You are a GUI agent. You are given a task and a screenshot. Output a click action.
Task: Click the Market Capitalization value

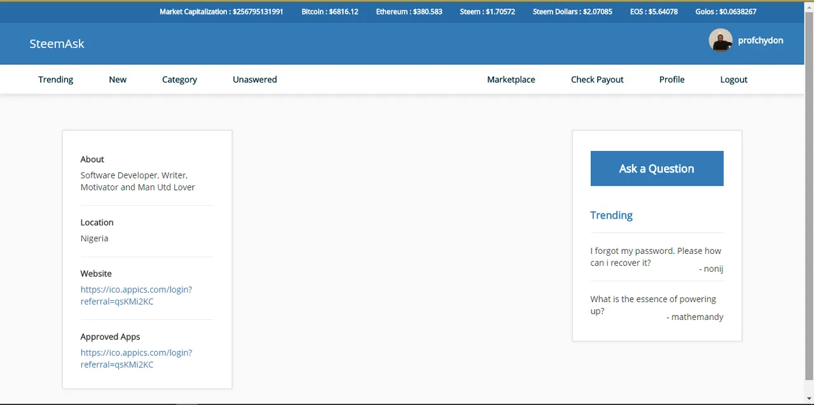pyautogui.click(x=258, y=11)
